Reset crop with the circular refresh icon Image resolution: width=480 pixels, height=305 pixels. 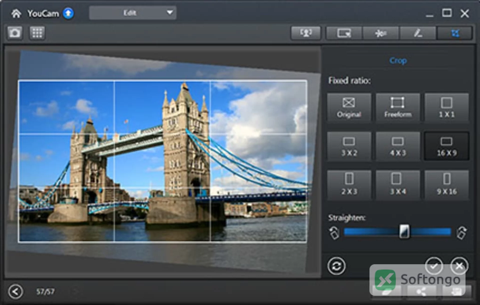[x=336, y=266]
